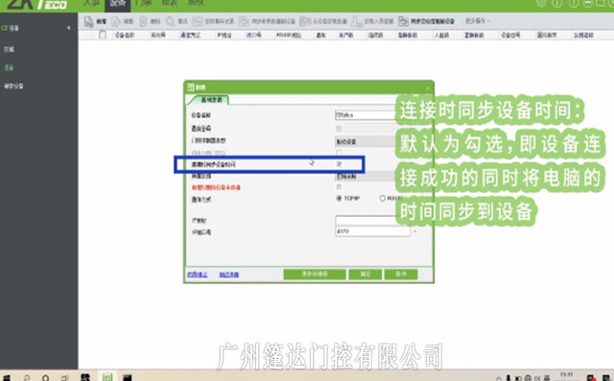Image resolution: width=614 pixels, height=381 pixels.
Task: Select the RS485 communication radio button
Action: tap(382, 199)
